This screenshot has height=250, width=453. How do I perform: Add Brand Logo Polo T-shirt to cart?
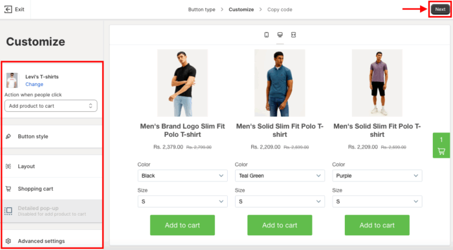182,225
